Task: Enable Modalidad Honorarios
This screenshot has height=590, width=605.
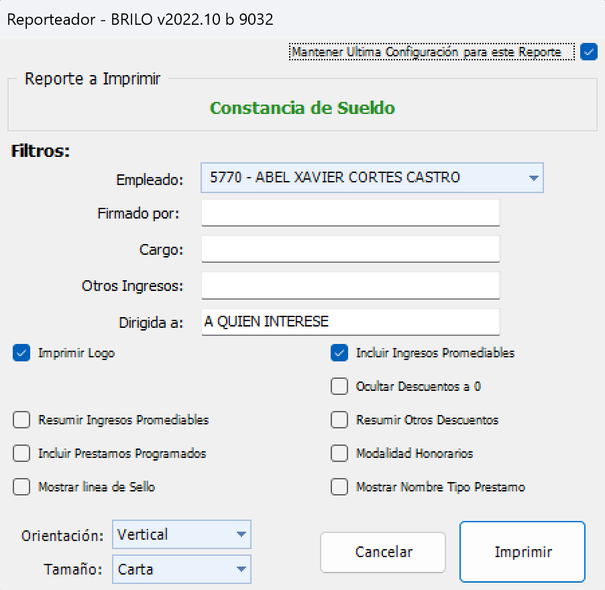Action: 339,453
